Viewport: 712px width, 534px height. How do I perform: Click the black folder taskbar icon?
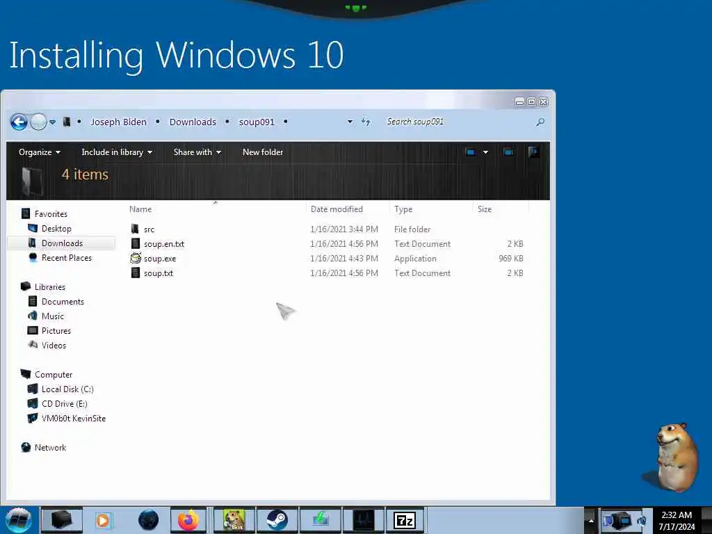click(62, 520)
